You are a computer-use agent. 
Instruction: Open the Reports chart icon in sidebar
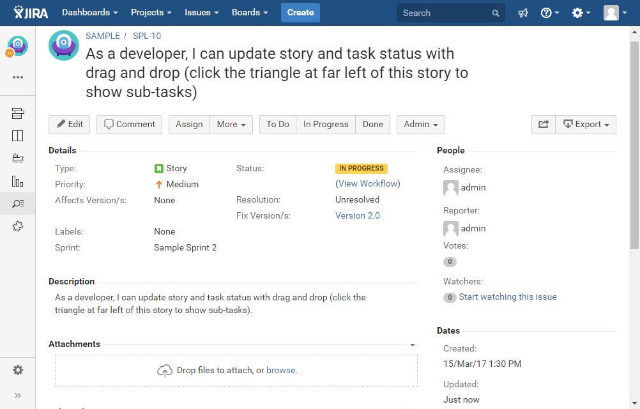18,181
